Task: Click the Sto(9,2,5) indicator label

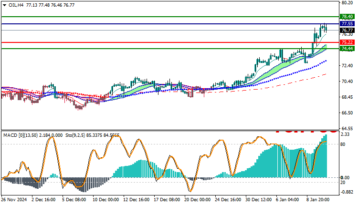Action: pos(93,135)
